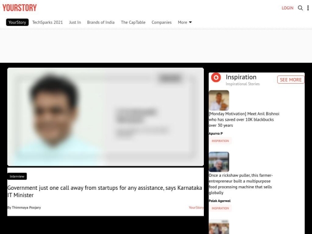Open the TechSparks 2021 tab
Screen dimensions: 312x234
[x=47, y=22]
